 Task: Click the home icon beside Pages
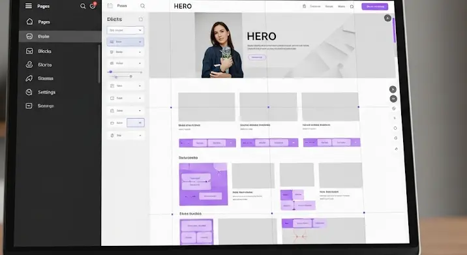tap(29, 22)
